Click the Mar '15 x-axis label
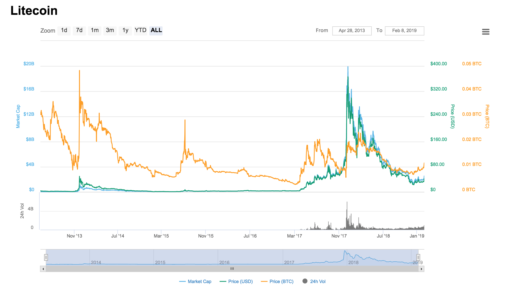 tap(161, 236)
